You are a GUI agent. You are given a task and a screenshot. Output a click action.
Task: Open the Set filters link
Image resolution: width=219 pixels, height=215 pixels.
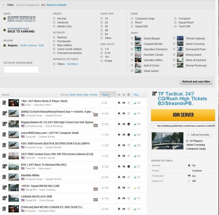(72, 64)
